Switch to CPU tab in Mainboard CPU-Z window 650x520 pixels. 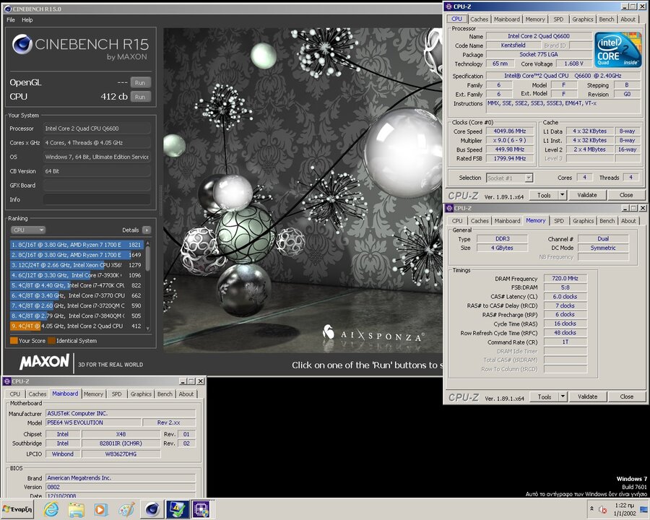15,394
